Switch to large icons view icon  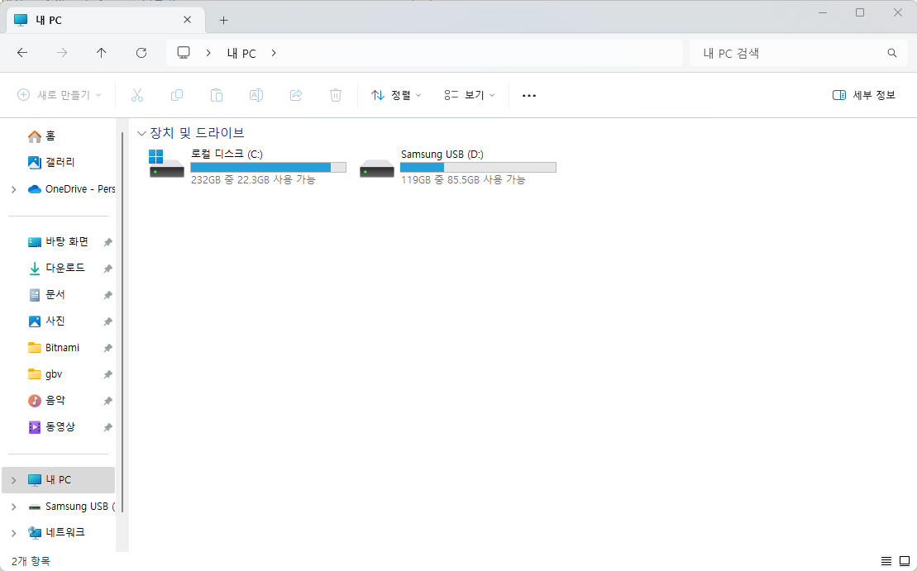(904, 561)
